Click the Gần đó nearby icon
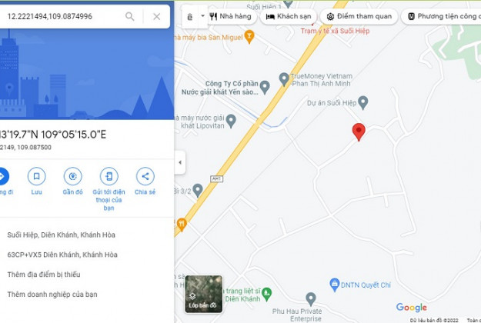The width and height of the screenshot is (481, 323). 72,176
